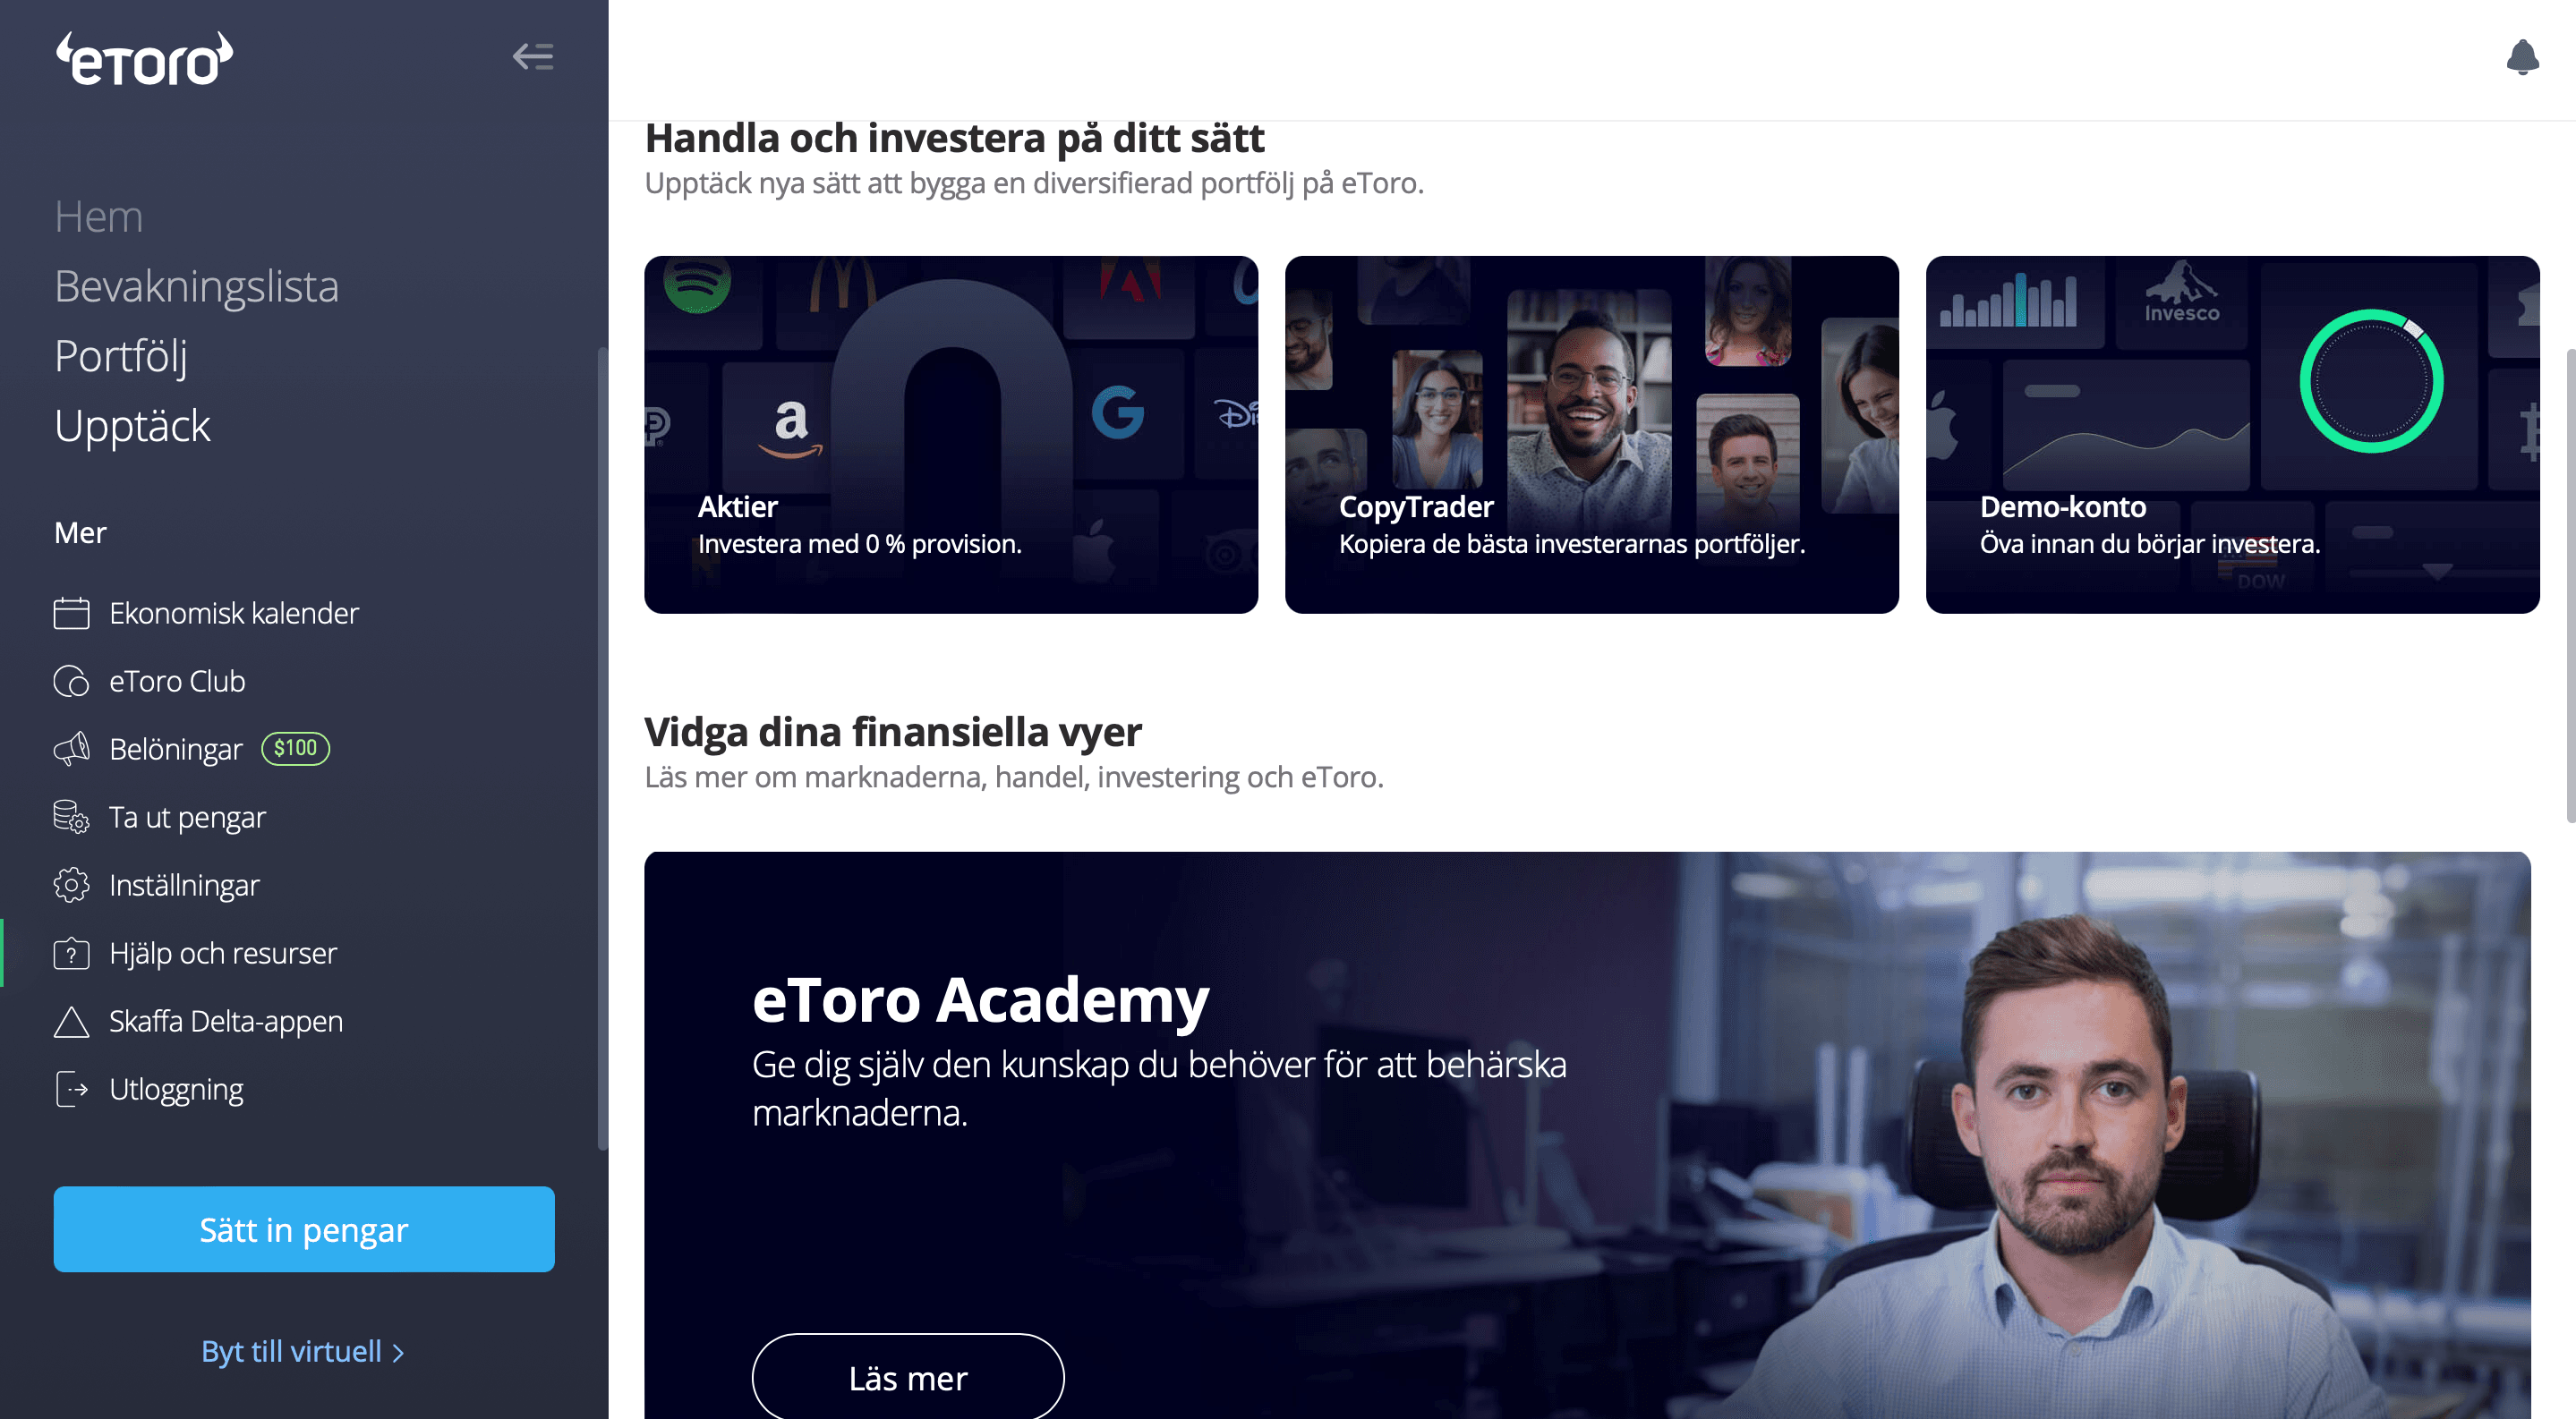Switch account via Byt till virtuell chevron
The image size is (2576, 1419).
pos(398,1352)
